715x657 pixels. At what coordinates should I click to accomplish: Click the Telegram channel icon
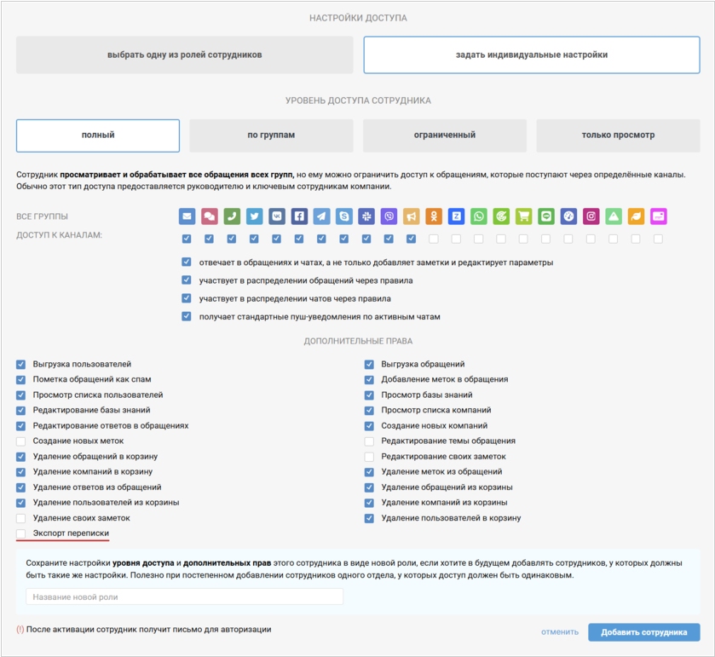[x=321, y=216]
